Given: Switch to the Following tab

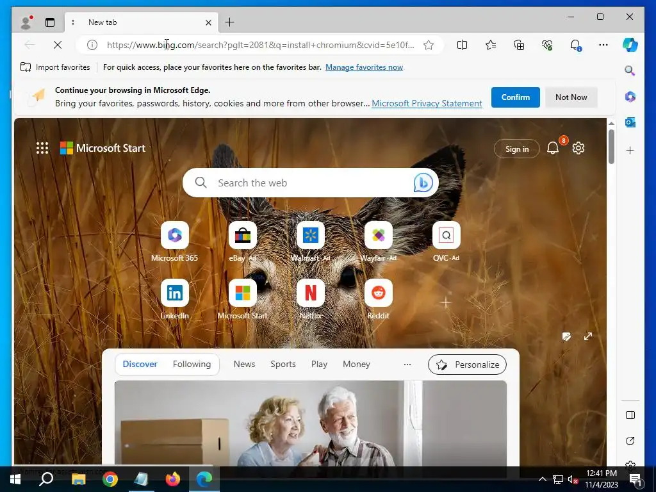Looking at the screenshot, I should click(x=192, y=365).
